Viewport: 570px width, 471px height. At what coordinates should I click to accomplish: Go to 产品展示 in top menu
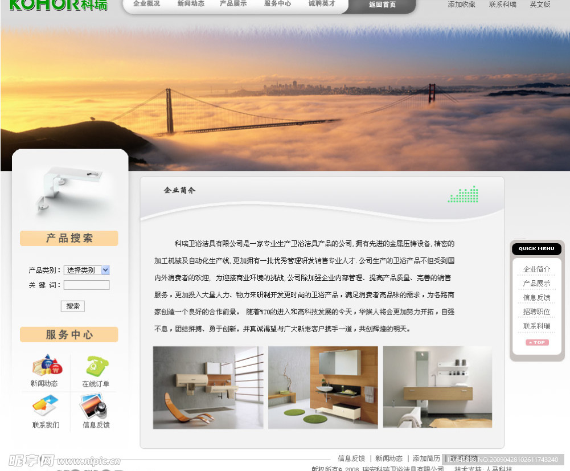point(233,3)
